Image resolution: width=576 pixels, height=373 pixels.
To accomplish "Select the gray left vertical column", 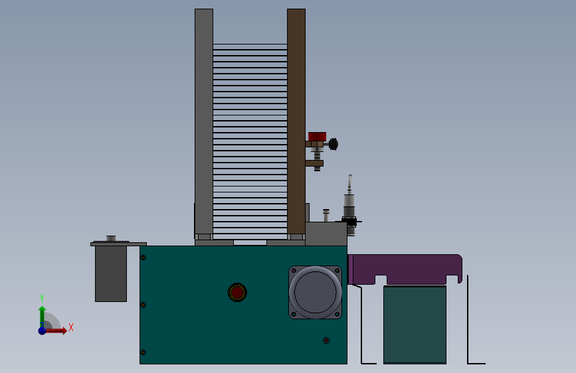I will (204, 121).
